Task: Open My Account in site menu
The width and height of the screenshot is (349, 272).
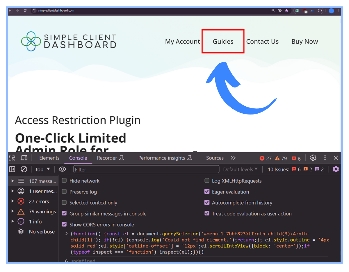Action: coord(183,42)
